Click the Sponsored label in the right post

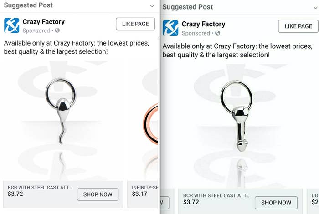click(x=196, y=33)
